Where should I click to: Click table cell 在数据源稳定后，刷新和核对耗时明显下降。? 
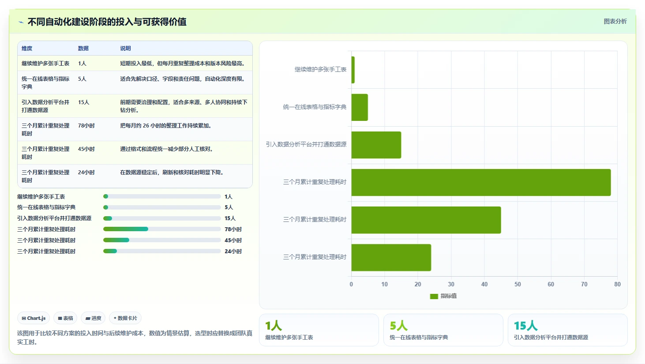[x=172, y=173]
